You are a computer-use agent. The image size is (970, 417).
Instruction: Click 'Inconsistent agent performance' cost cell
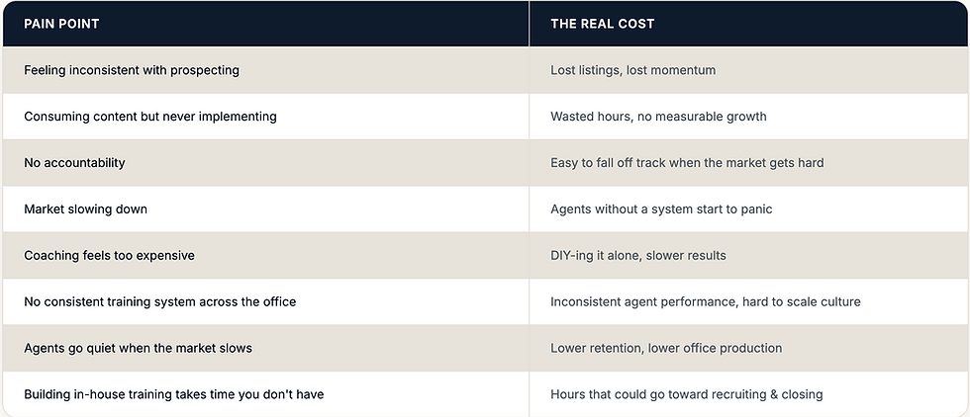tap(748, 301)
